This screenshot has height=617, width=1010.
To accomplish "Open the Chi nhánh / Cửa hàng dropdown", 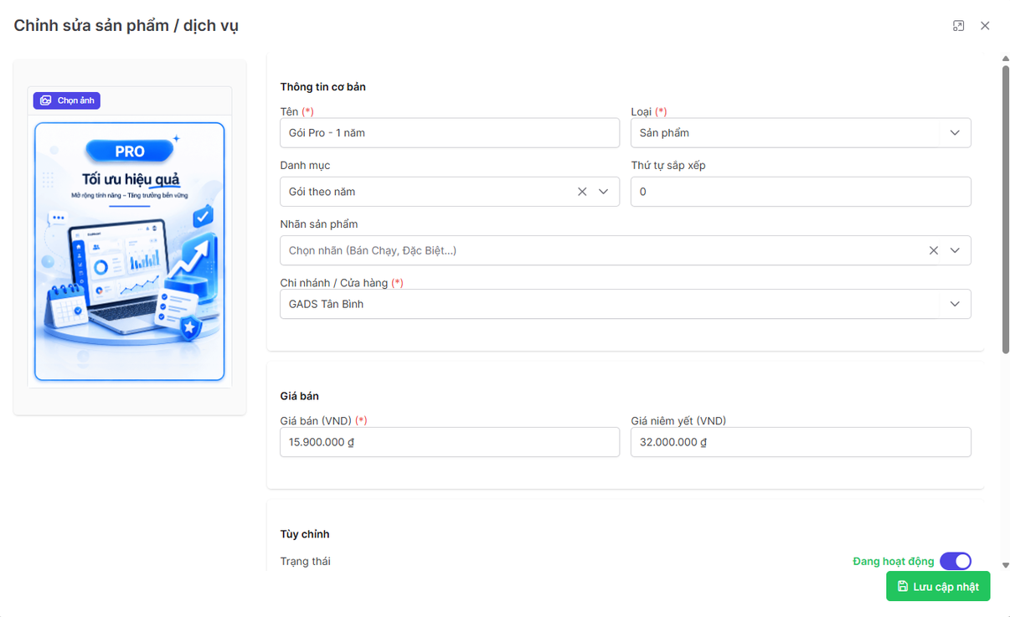I will [626, 304].
